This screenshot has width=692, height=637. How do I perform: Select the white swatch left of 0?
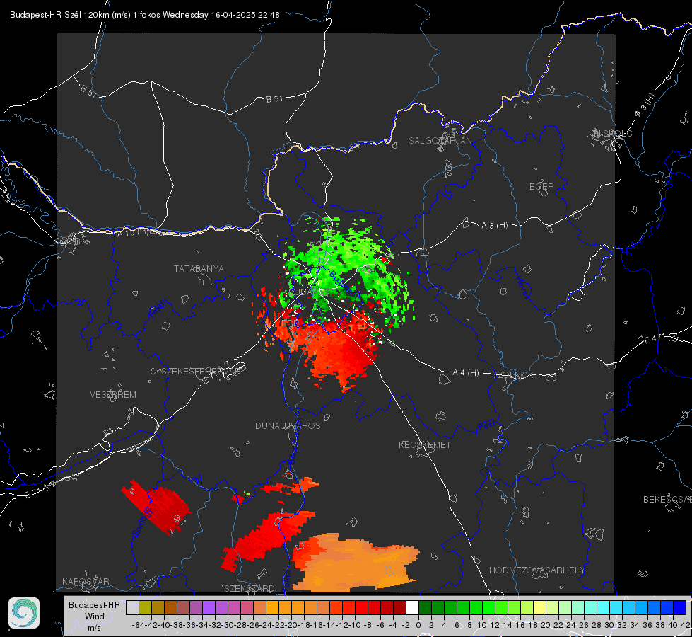point(412,607)
